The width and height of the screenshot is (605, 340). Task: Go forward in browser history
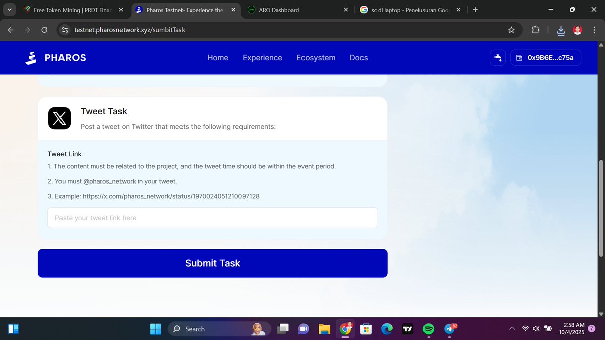coord(27,30)
